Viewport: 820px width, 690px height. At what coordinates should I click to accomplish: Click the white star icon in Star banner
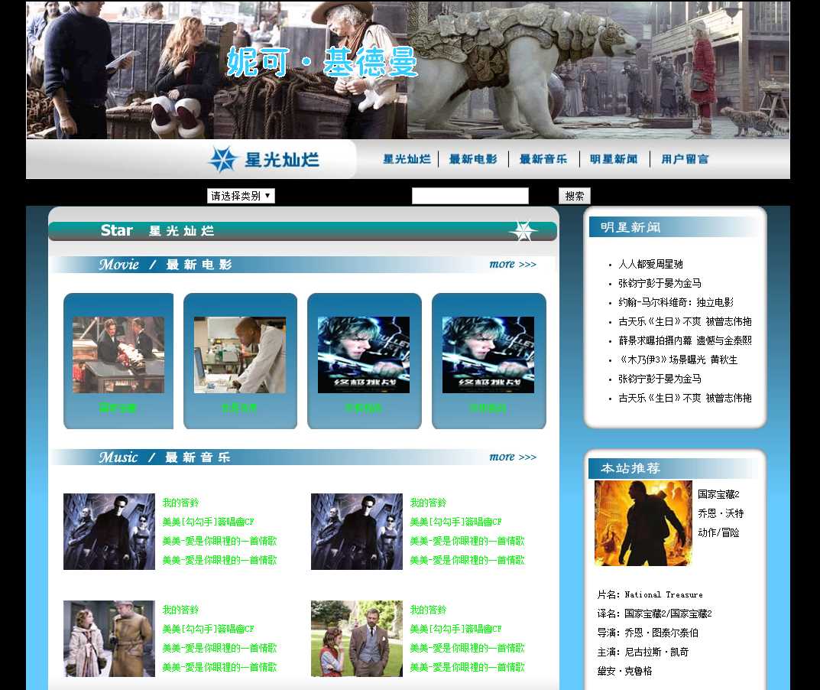(523, 231)
